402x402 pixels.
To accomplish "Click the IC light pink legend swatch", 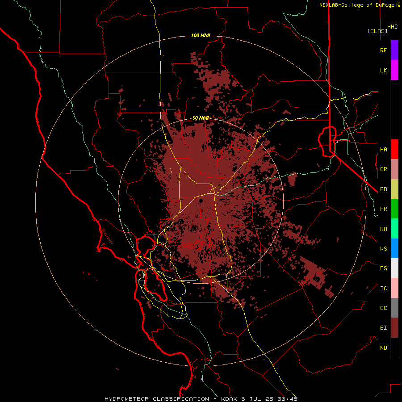I will [x=394, y=288].
